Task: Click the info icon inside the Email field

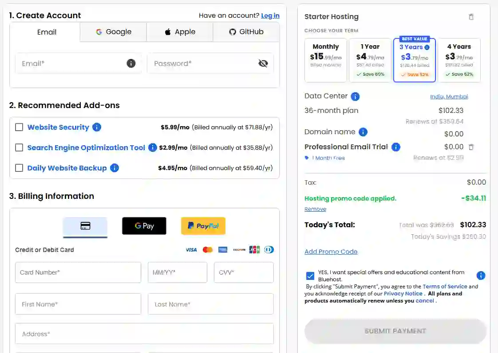Action: pyautogui.click(x=131, y=63)
